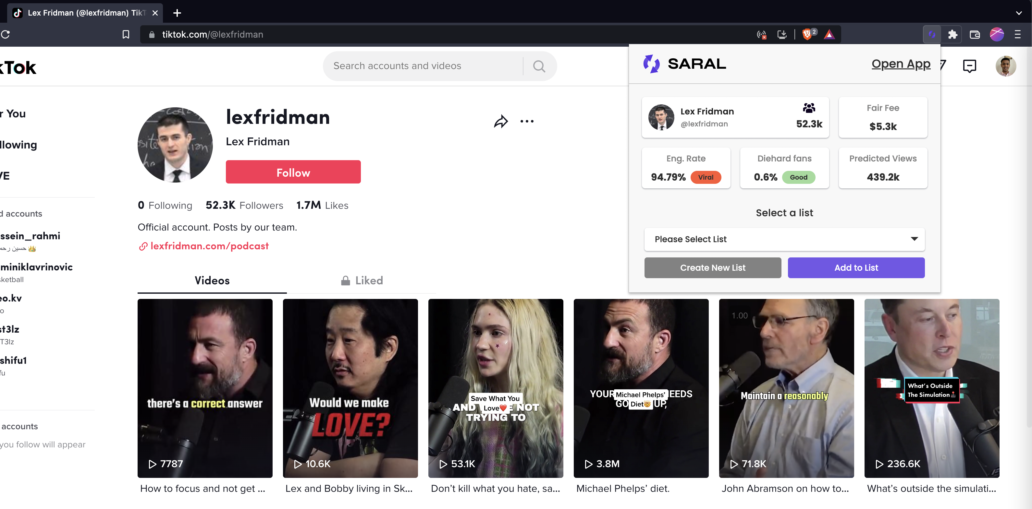Open TikTok account avatar at top right

1006,66
